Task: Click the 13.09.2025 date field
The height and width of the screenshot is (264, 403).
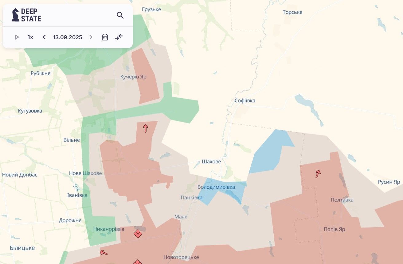Action: pos(68,37)
